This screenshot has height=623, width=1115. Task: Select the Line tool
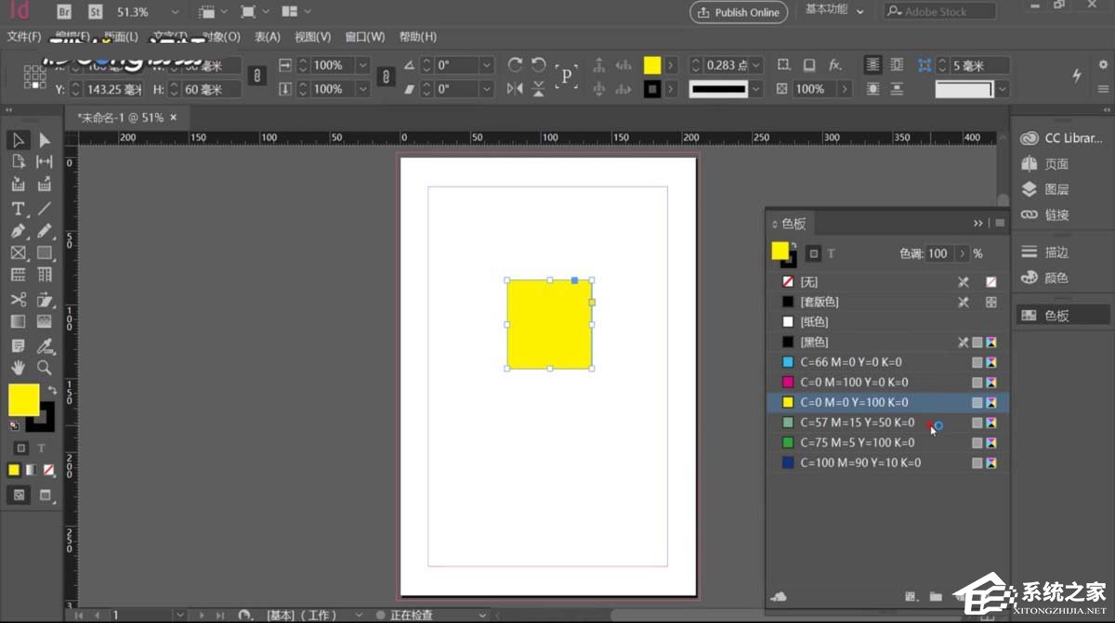44,208
